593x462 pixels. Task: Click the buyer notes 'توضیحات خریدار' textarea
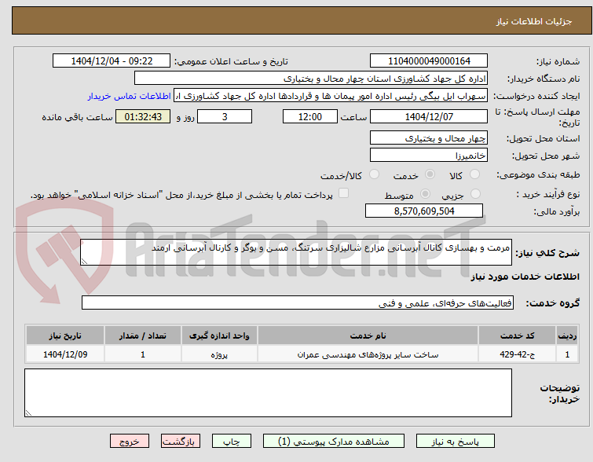coord(268,393)
